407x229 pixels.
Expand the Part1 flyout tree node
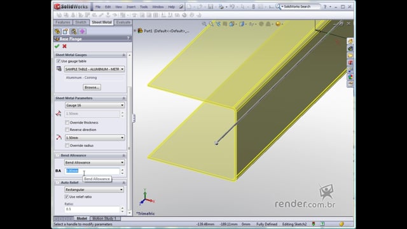click(135, 31)
